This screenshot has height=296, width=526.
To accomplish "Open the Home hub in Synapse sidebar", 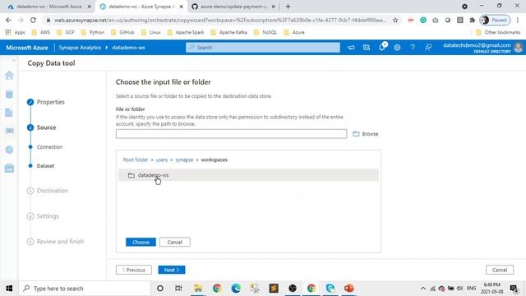I will pos(9,75).
